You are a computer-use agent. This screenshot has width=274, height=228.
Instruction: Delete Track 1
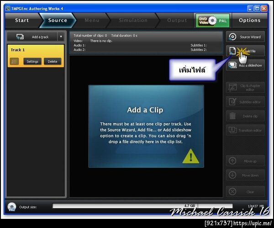coord(53,61)
